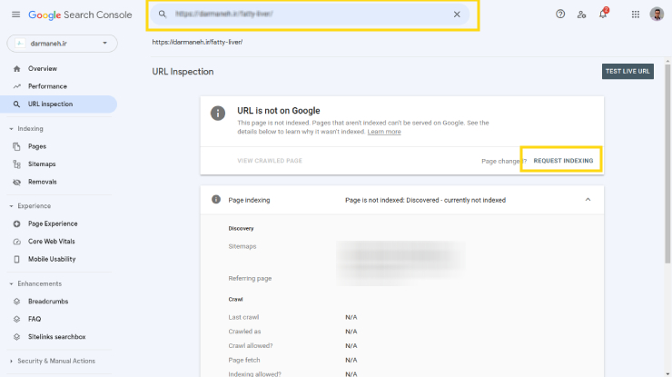Open the Performance report
The image size is (672, 377).
pos(47,86)
